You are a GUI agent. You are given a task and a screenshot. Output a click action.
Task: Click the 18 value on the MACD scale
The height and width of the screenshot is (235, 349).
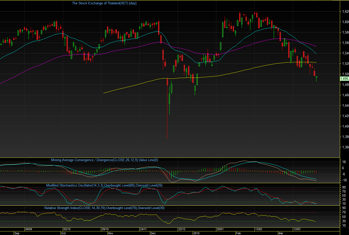344,162
